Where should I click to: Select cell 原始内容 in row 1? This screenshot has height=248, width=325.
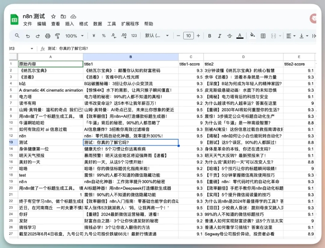coord(51,64)
